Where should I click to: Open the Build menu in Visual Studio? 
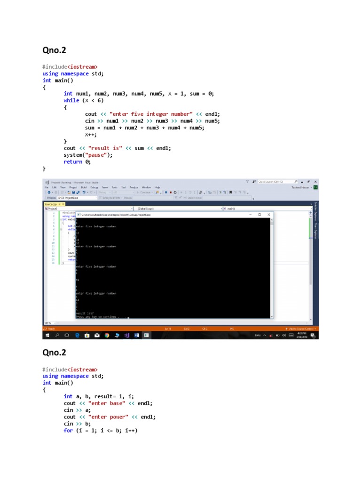coord(83,187)
